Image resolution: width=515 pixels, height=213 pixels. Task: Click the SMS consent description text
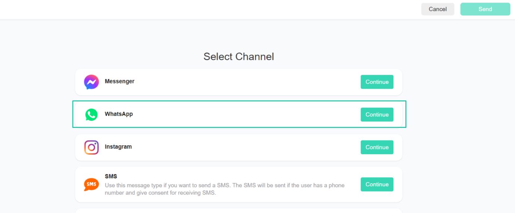coord(224,189)
